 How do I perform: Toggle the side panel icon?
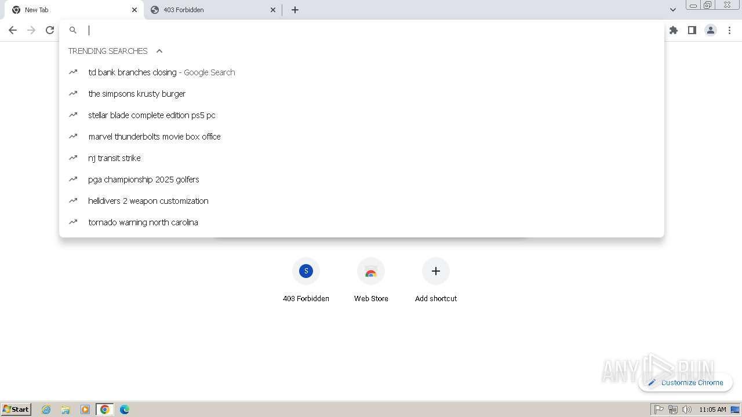[692, 30]
